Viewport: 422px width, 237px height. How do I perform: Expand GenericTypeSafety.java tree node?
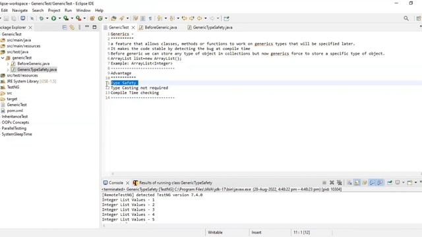[8, 70]
